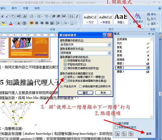Click the 確定 button
The image size is (162, 140).
coord(85,93)
